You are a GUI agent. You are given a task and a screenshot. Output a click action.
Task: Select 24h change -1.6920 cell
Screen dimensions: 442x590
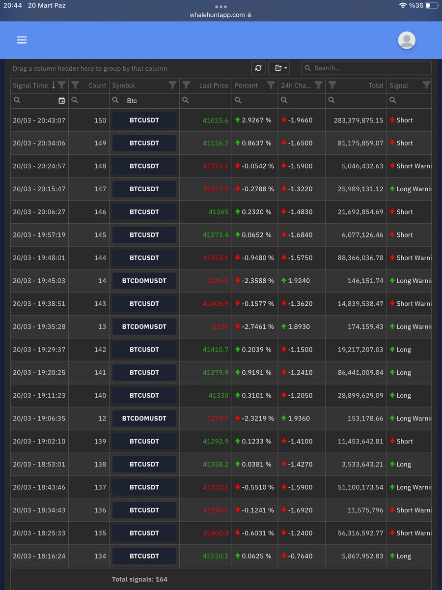(x=302, y=510)
